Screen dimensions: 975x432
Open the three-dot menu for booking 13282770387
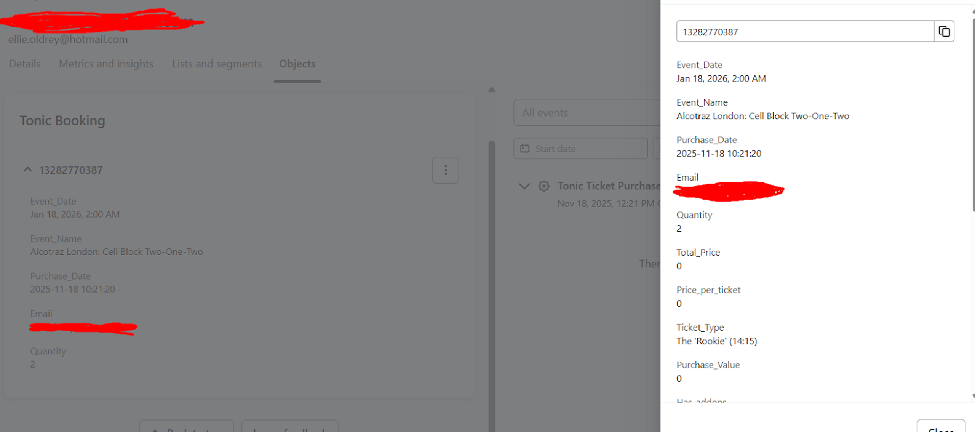[445, 170]
